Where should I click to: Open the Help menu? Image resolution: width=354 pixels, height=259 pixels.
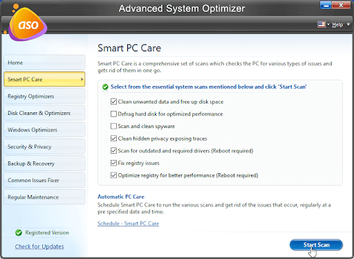click(x=337, y=25)
